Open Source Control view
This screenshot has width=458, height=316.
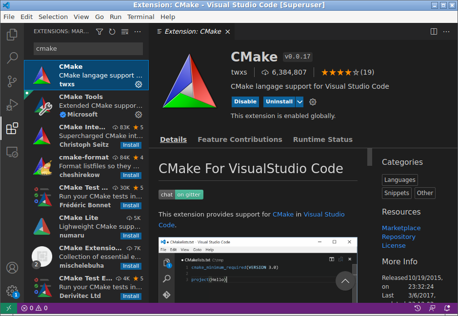[x=12, y=81]
